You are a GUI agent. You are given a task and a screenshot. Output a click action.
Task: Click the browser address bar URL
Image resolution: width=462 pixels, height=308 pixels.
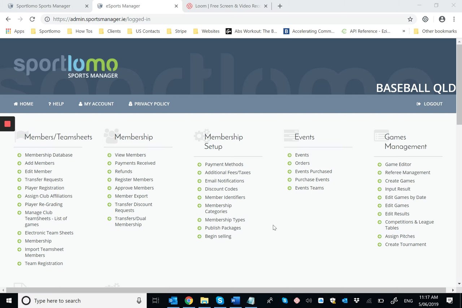click(101, 19)
